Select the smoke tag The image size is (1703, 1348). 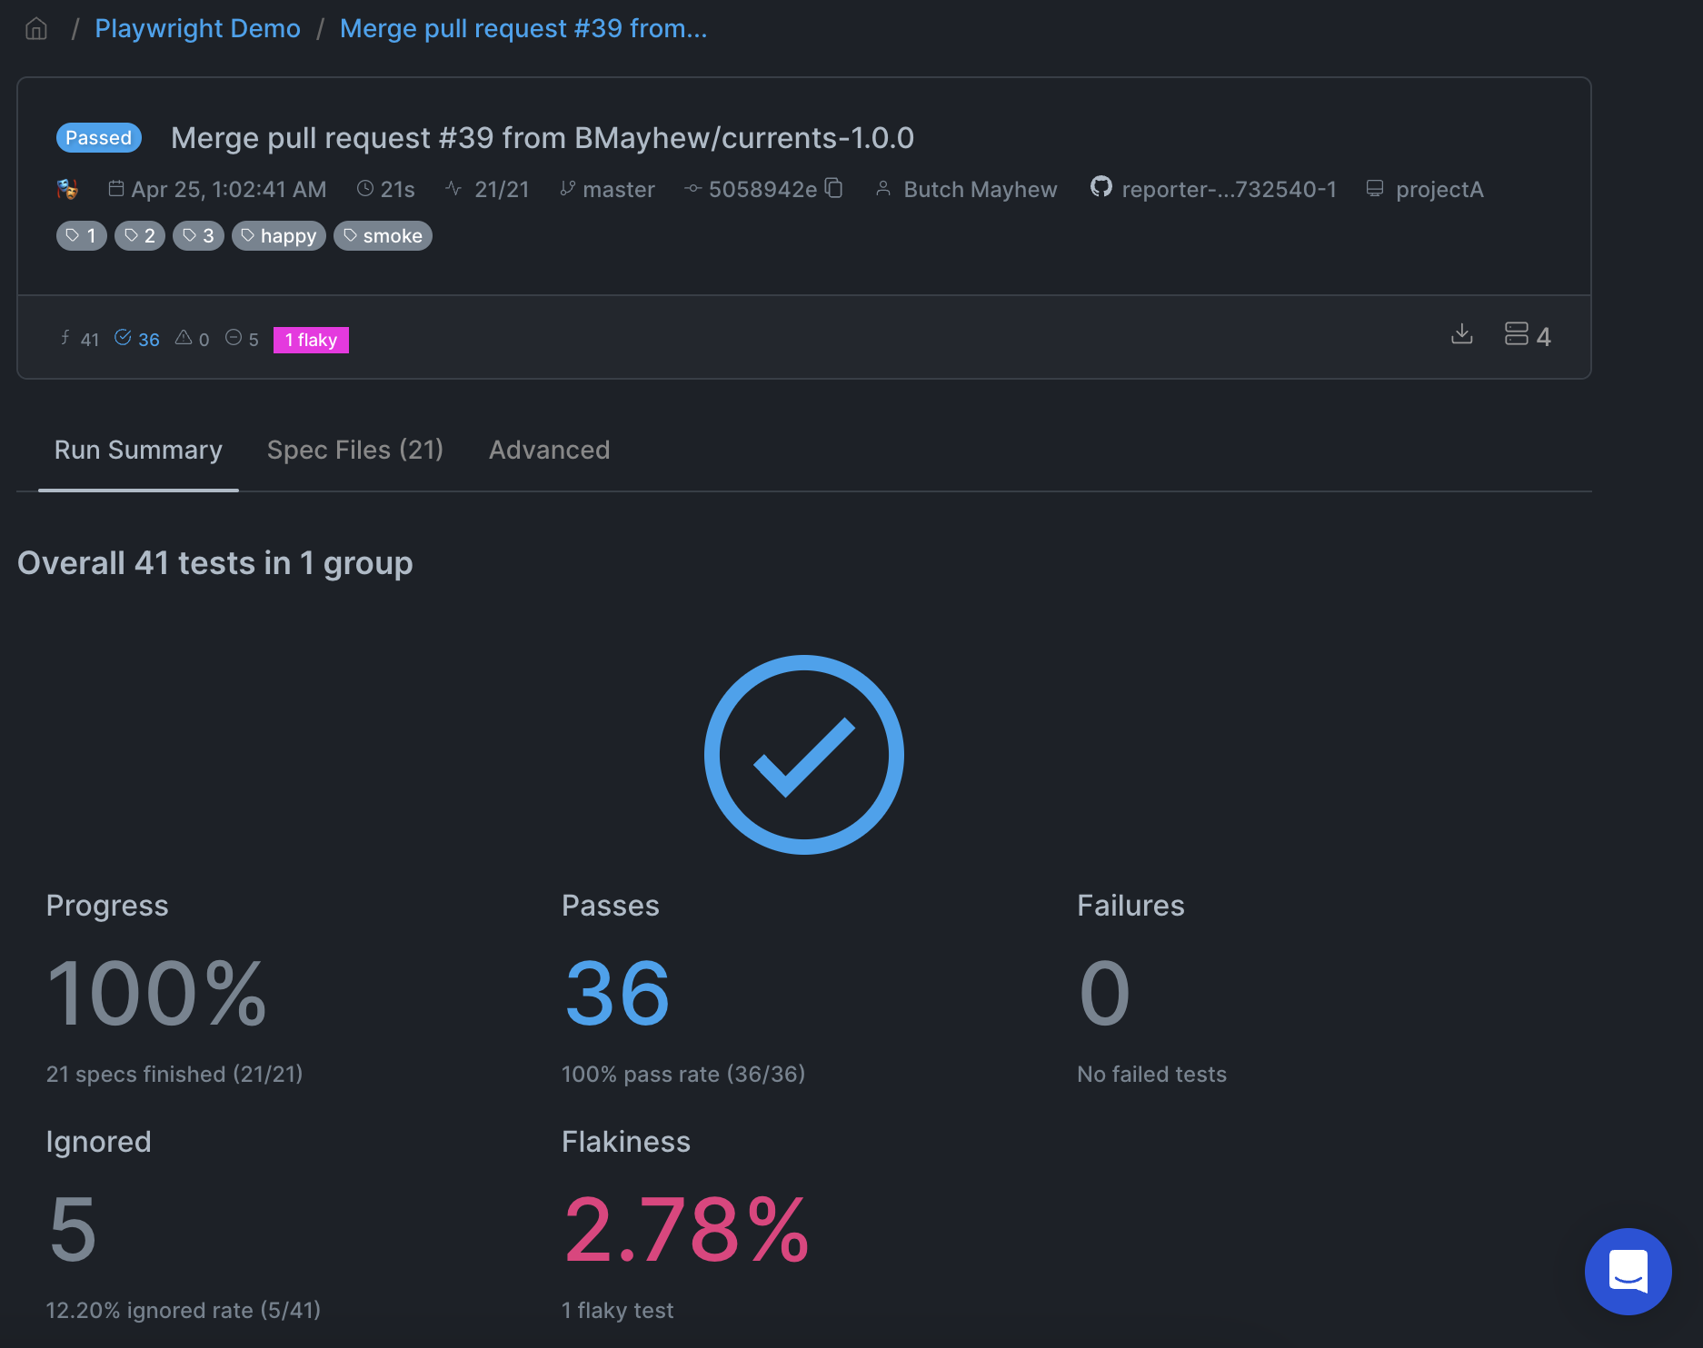pos(383,235)
